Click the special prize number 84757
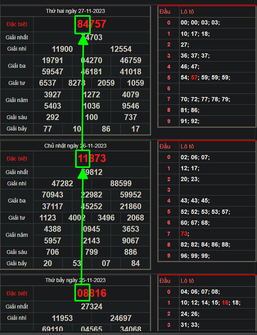Image resolution: width=257 pixels, height=335 pixels. 92,24
